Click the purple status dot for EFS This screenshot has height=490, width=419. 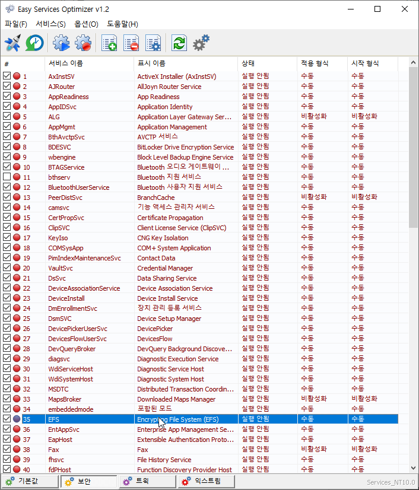tap(17, 419)
